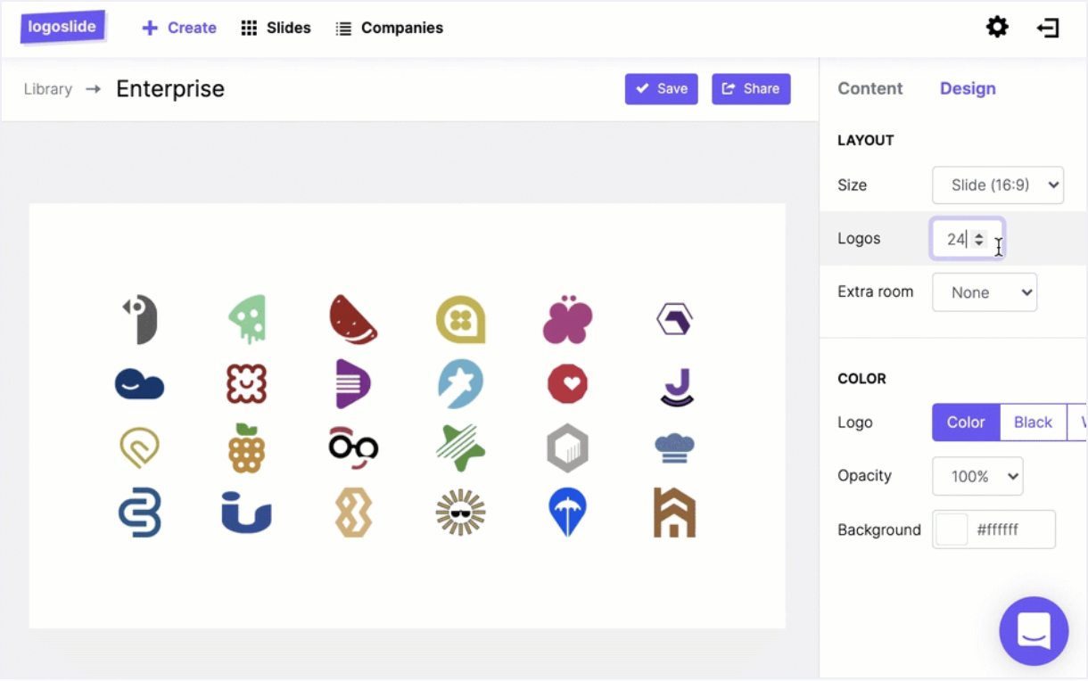The height and width of the screenshot is (681, 1088).
Task: Select the olive paperclip pin logo
Action: pos(139,448)
